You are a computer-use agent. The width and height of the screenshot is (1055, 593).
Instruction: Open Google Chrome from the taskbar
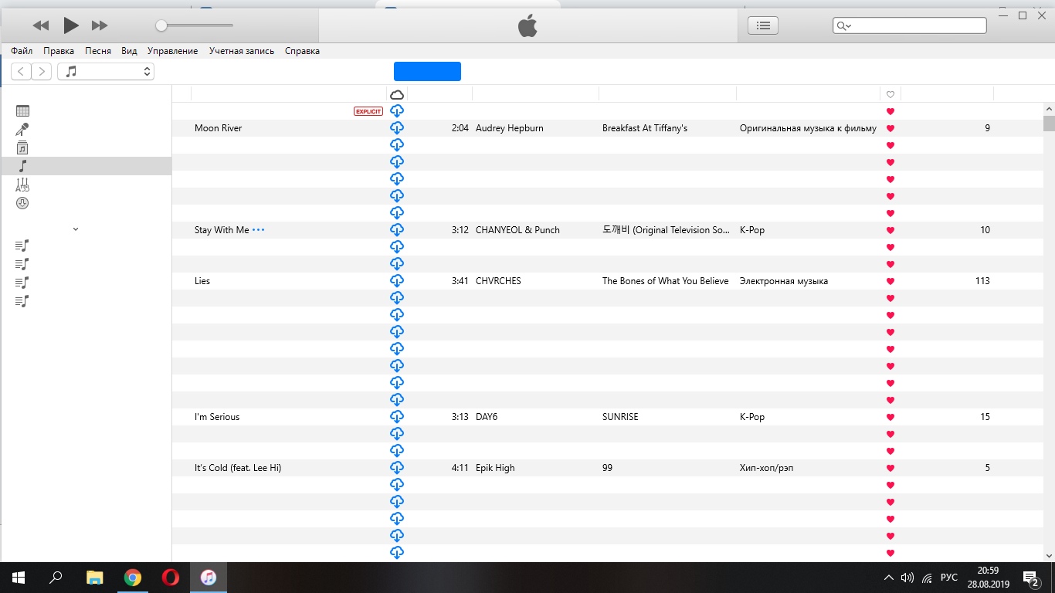(x=133, y=578)
